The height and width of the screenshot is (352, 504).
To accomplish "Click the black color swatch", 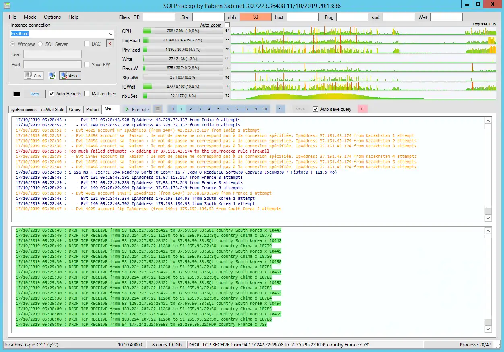I will (x=17, y=94).
